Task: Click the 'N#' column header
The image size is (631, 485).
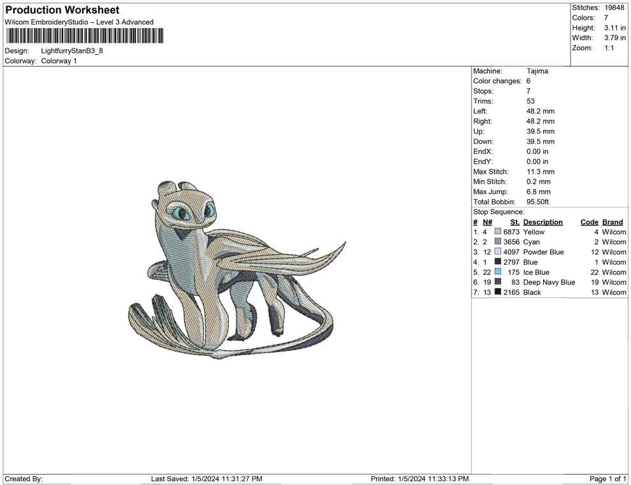Action: 488,222
